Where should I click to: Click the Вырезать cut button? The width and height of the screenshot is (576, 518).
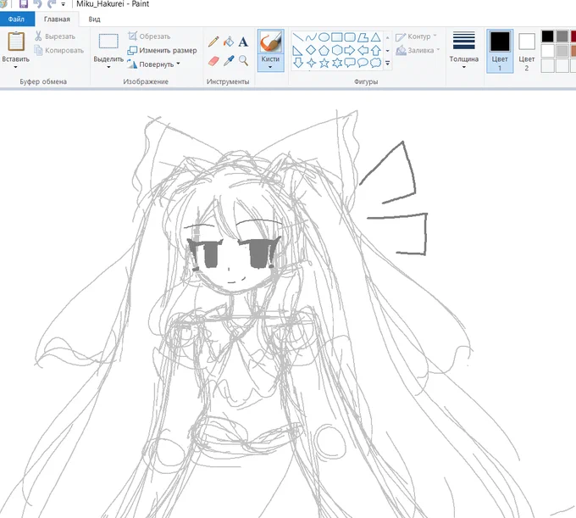coord(55,36)
